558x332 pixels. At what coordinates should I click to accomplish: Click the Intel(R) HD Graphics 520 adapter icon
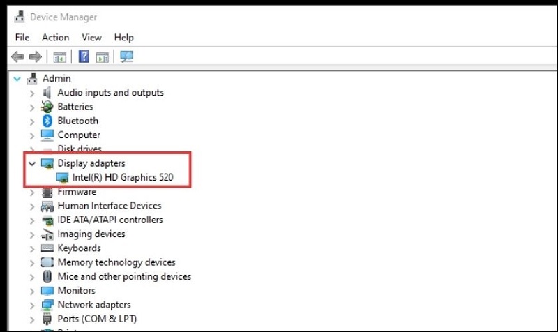(62, 177)
